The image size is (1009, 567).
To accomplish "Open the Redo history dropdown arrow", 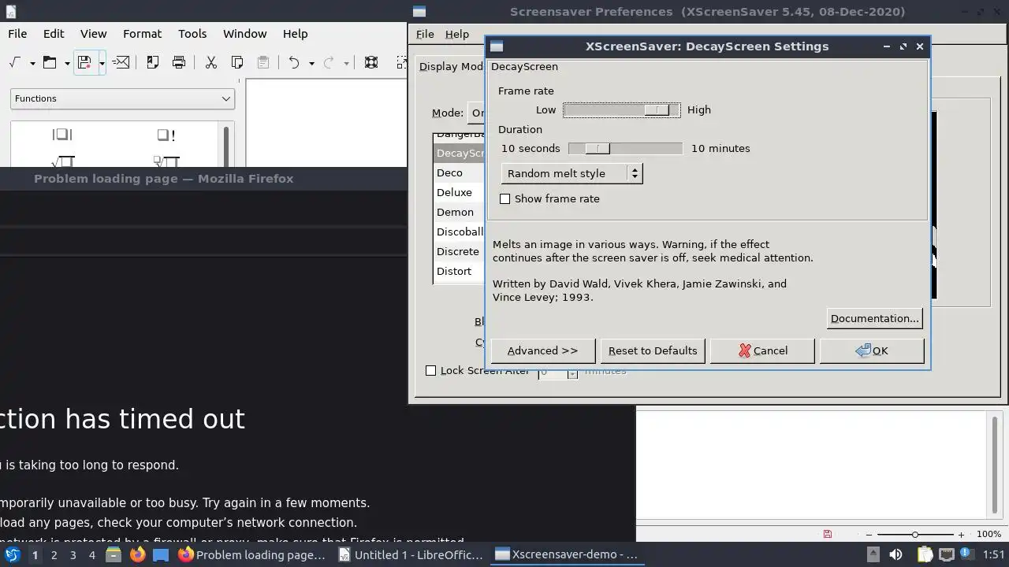I will coord(346,63).
